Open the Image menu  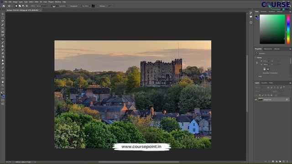(15, 2)
